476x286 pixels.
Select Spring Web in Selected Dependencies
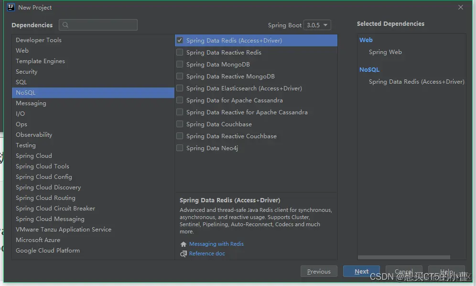[x=385, y=52]
